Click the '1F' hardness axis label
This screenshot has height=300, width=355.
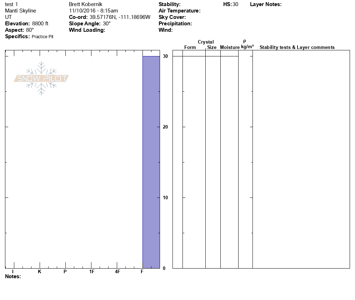92,272
